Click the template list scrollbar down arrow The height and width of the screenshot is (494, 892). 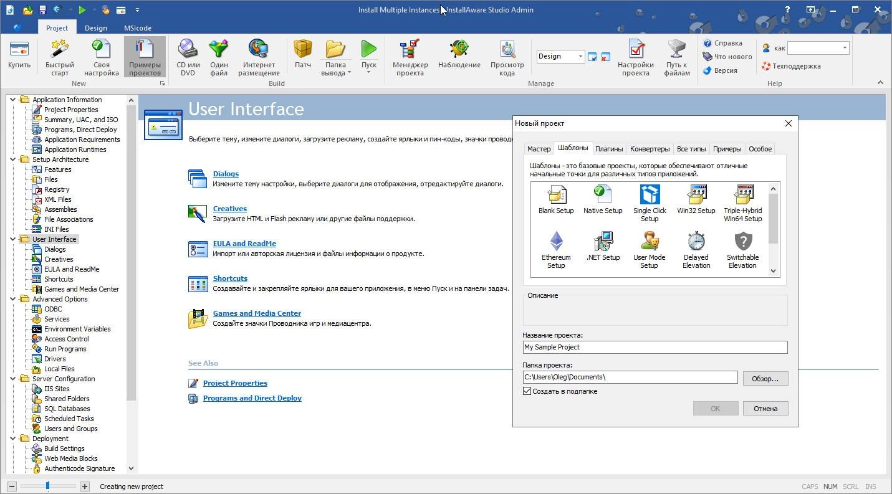pos(773,271)
